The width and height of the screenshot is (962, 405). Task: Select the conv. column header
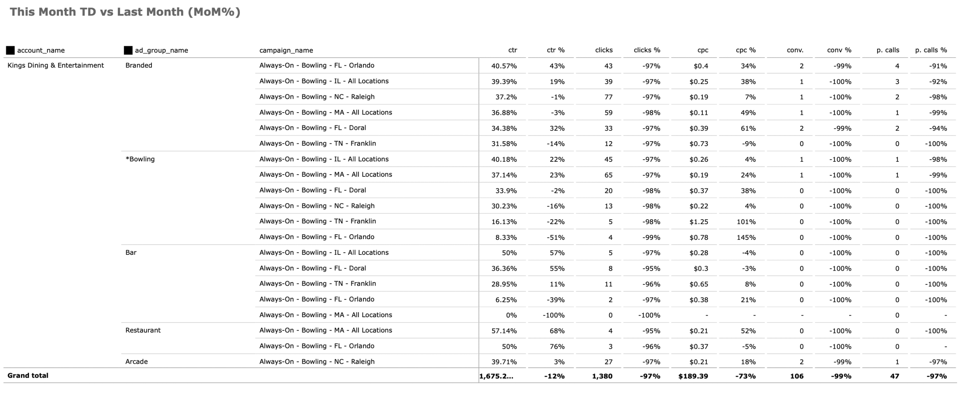click(795, 50)
